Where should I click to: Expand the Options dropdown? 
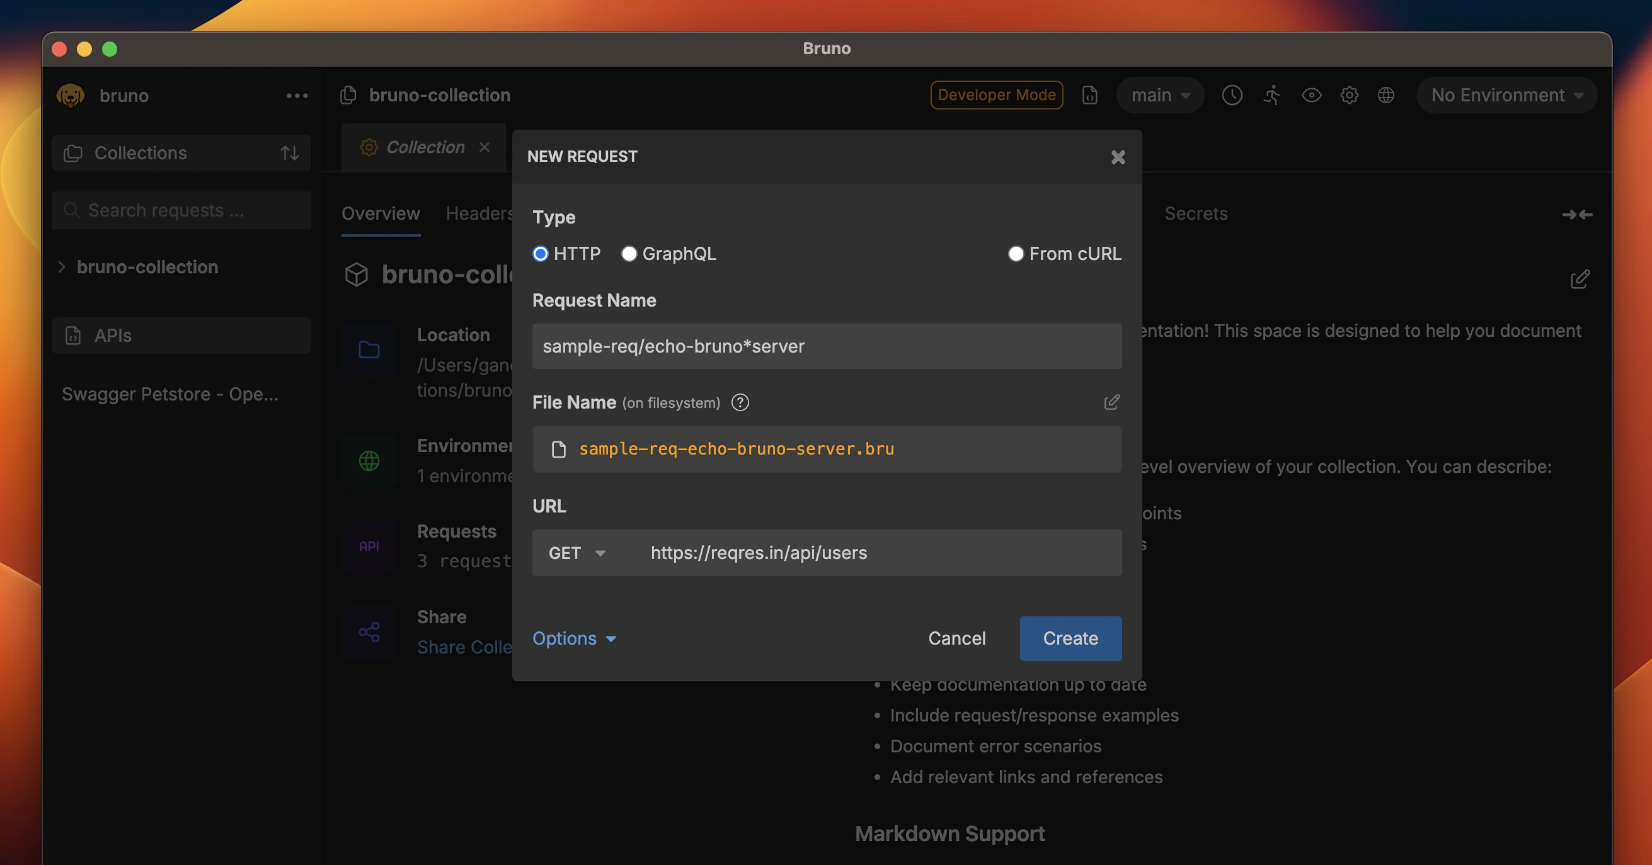[x=574, y=638]
